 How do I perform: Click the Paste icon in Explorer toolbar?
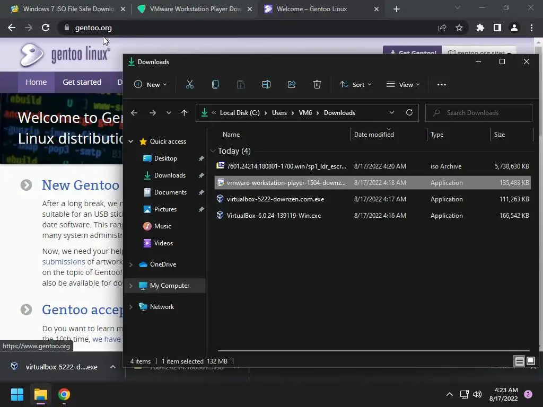[241, 84]
